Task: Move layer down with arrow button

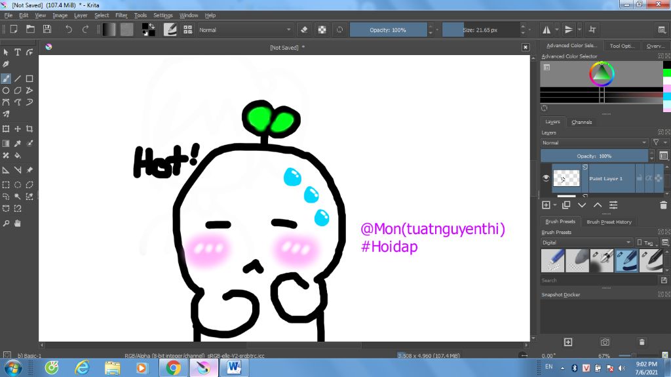Action: tap(582, 205)
